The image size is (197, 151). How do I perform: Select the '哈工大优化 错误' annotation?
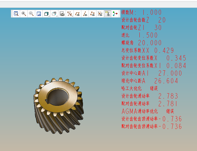139,88
